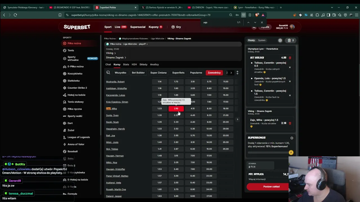Go back using browser back arrow

click(x=4, y=15)
